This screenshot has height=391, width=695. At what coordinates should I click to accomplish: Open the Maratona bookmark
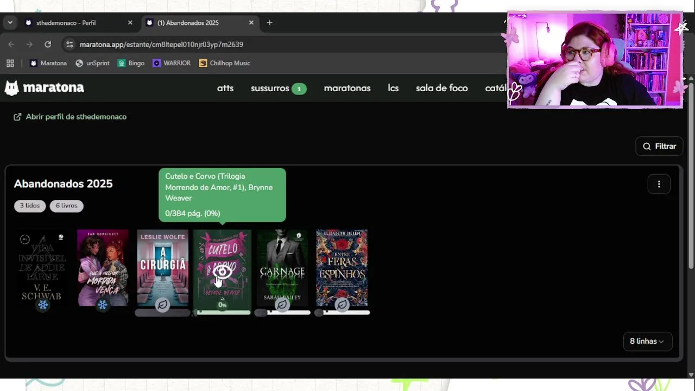click(48, 63)
